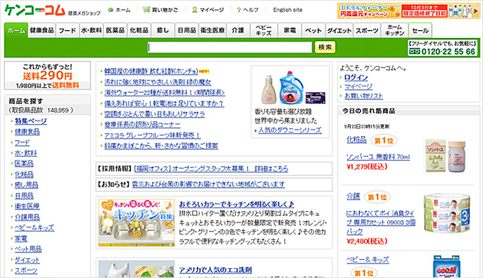The width and height of the screenshot is (483, 278).
Task: Click the Downy products image
Action: point(293,88)
